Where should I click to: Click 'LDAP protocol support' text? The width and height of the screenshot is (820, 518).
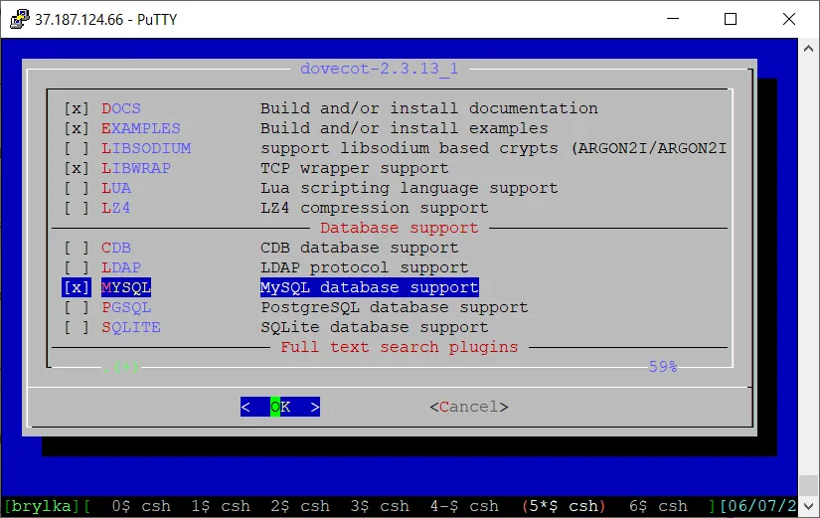pyautogui.click(x=365, y=267)
